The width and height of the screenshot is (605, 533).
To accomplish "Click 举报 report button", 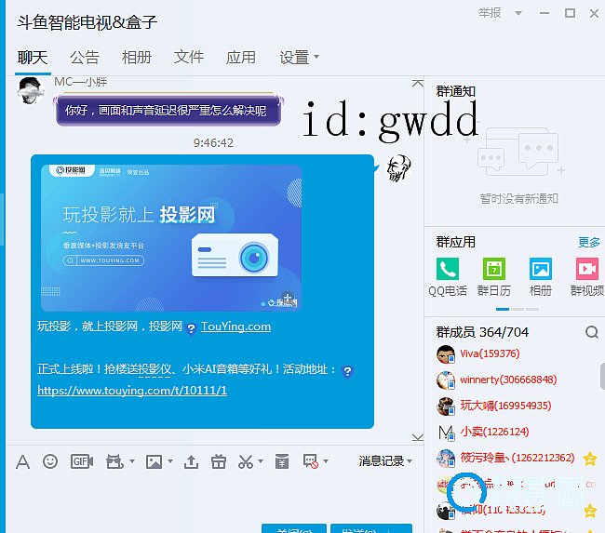I will pyautogui.click(x=490, y=13).
